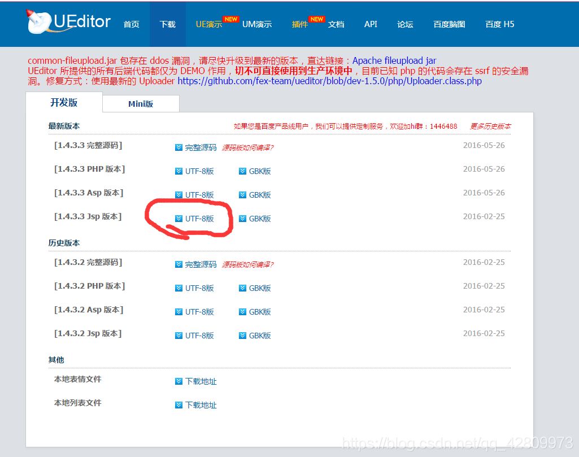Download 1.4.3.3 完整源码 text link
This screenshot has width=579, height=457.
[201, 147]
